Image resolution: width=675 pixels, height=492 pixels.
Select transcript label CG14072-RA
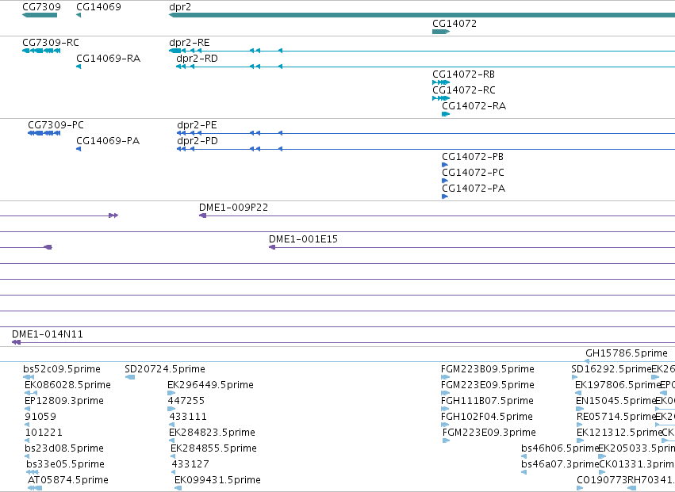tap(474, 106)
